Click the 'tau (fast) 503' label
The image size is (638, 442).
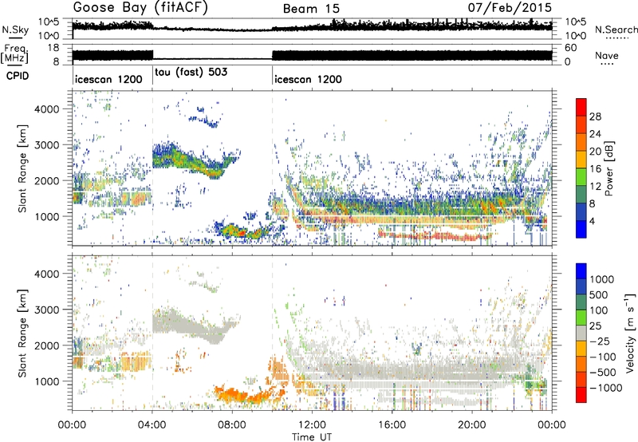(191, 72)
